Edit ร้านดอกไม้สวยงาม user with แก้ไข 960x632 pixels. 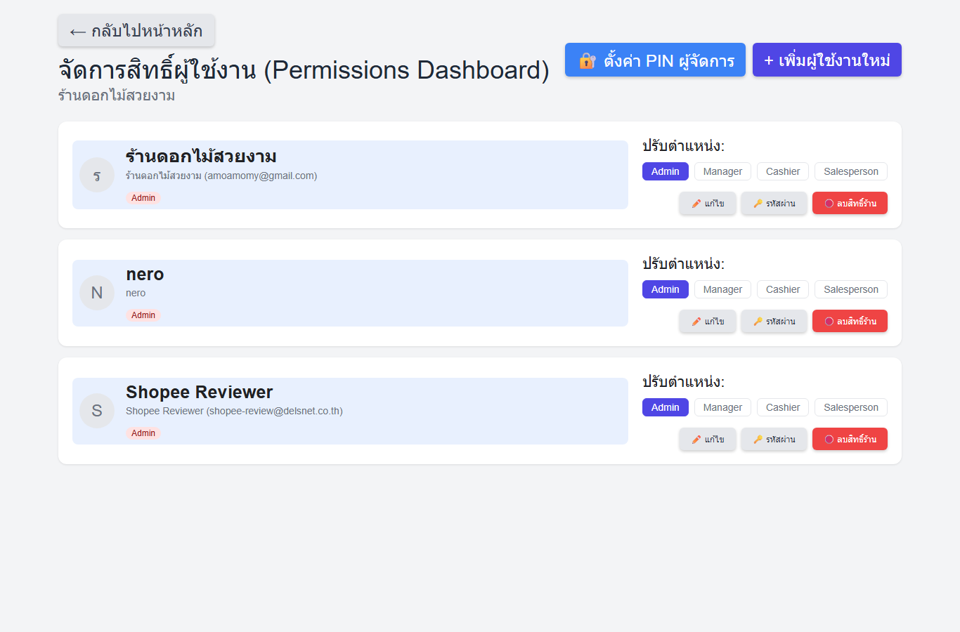708,203
